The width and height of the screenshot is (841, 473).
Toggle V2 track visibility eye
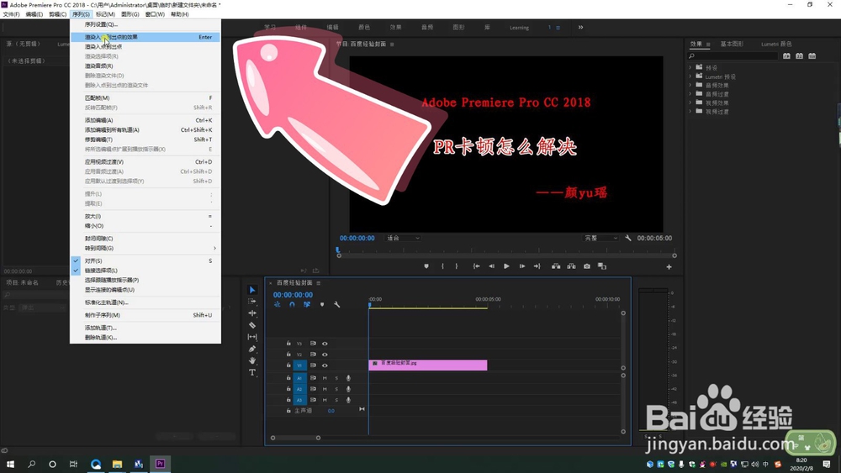(x=325, y=354)
